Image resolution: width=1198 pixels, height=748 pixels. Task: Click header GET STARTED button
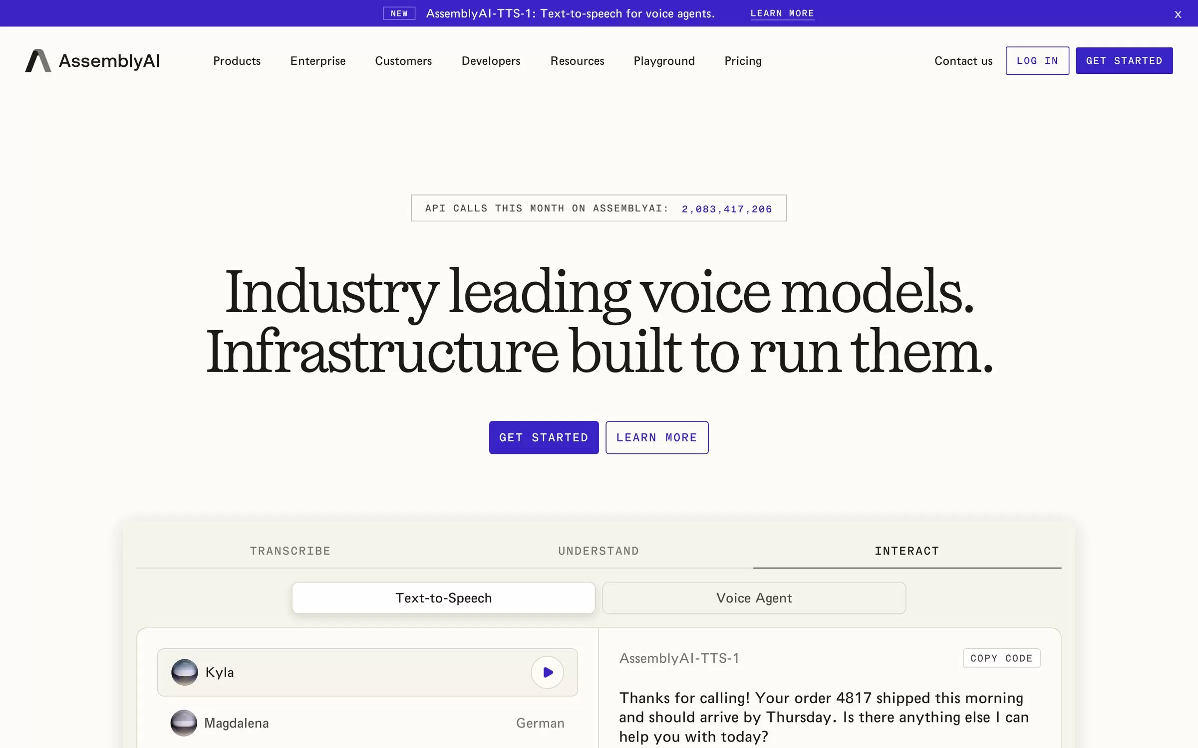(x=1124, y=61)
